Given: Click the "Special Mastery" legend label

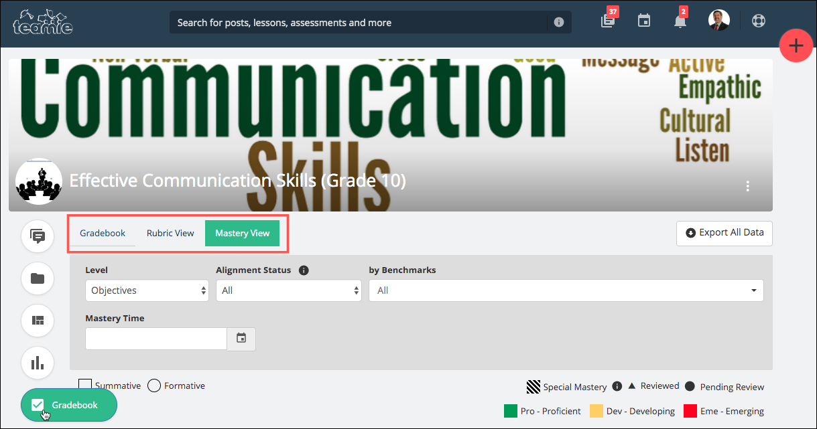Looking at the screenshot, I should (575, 387).
